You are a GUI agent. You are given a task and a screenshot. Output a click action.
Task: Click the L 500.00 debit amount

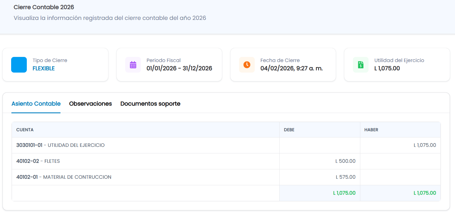pyautogui.click(x=345, y=161)
